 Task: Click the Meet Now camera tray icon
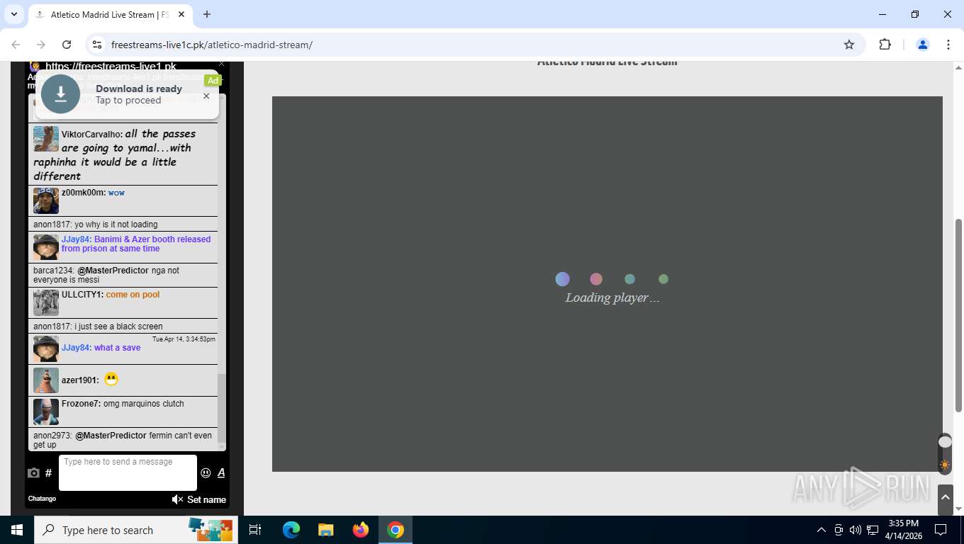[x=839, y=530]
